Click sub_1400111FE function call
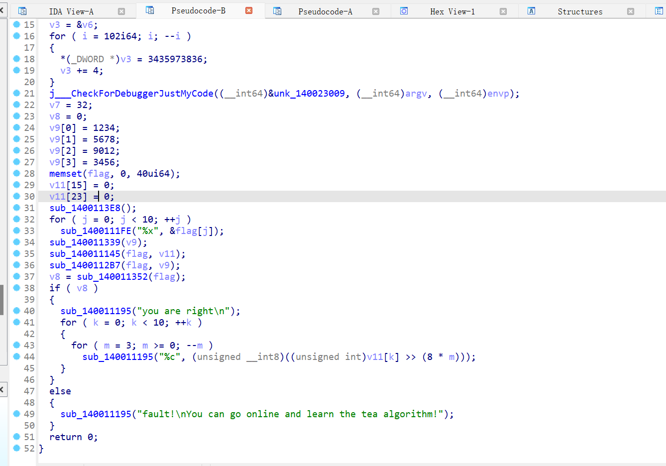The height and width of the screenshot is (466, 666). (96, 231)
